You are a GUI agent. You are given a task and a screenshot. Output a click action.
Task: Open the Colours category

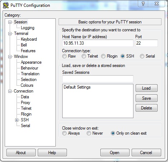point(27,85)
